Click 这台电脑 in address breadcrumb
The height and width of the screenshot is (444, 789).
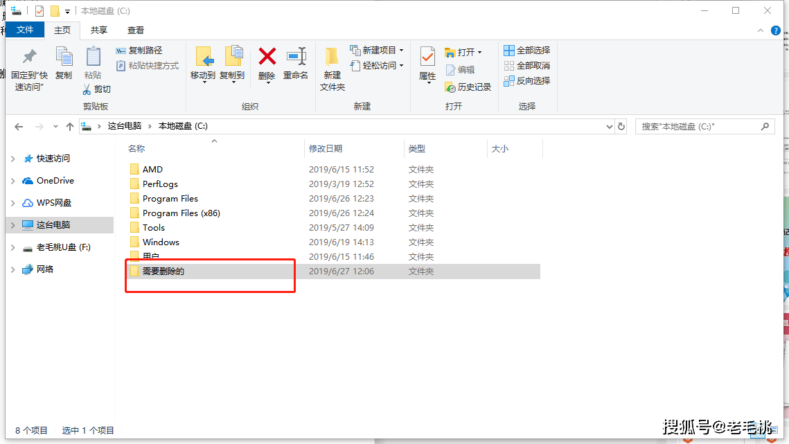pos(125,126)
